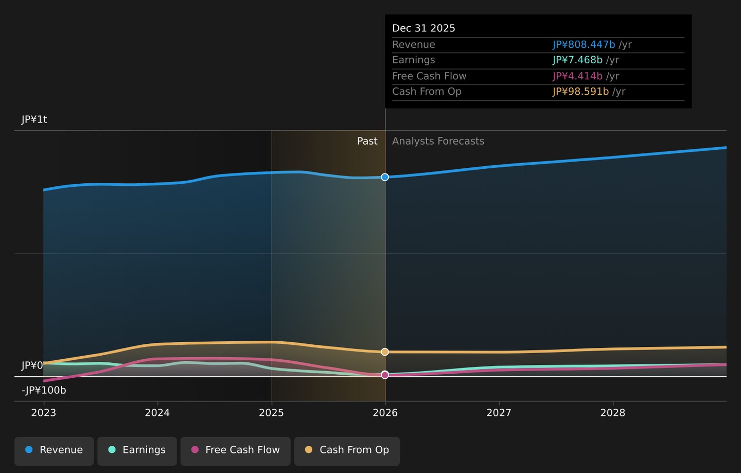This screenshot has width=741, height=473.
Task: Click the 2024 x-axis label
Action: pyautogui.click(x=157, y=413)
